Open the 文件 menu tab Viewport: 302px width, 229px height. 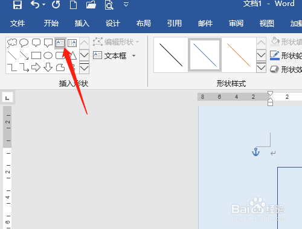point(18,24)
